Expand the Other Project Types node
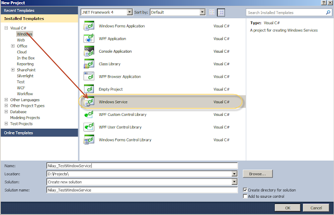This screenshot has width=334, height=215. click(x=6, y=105)
